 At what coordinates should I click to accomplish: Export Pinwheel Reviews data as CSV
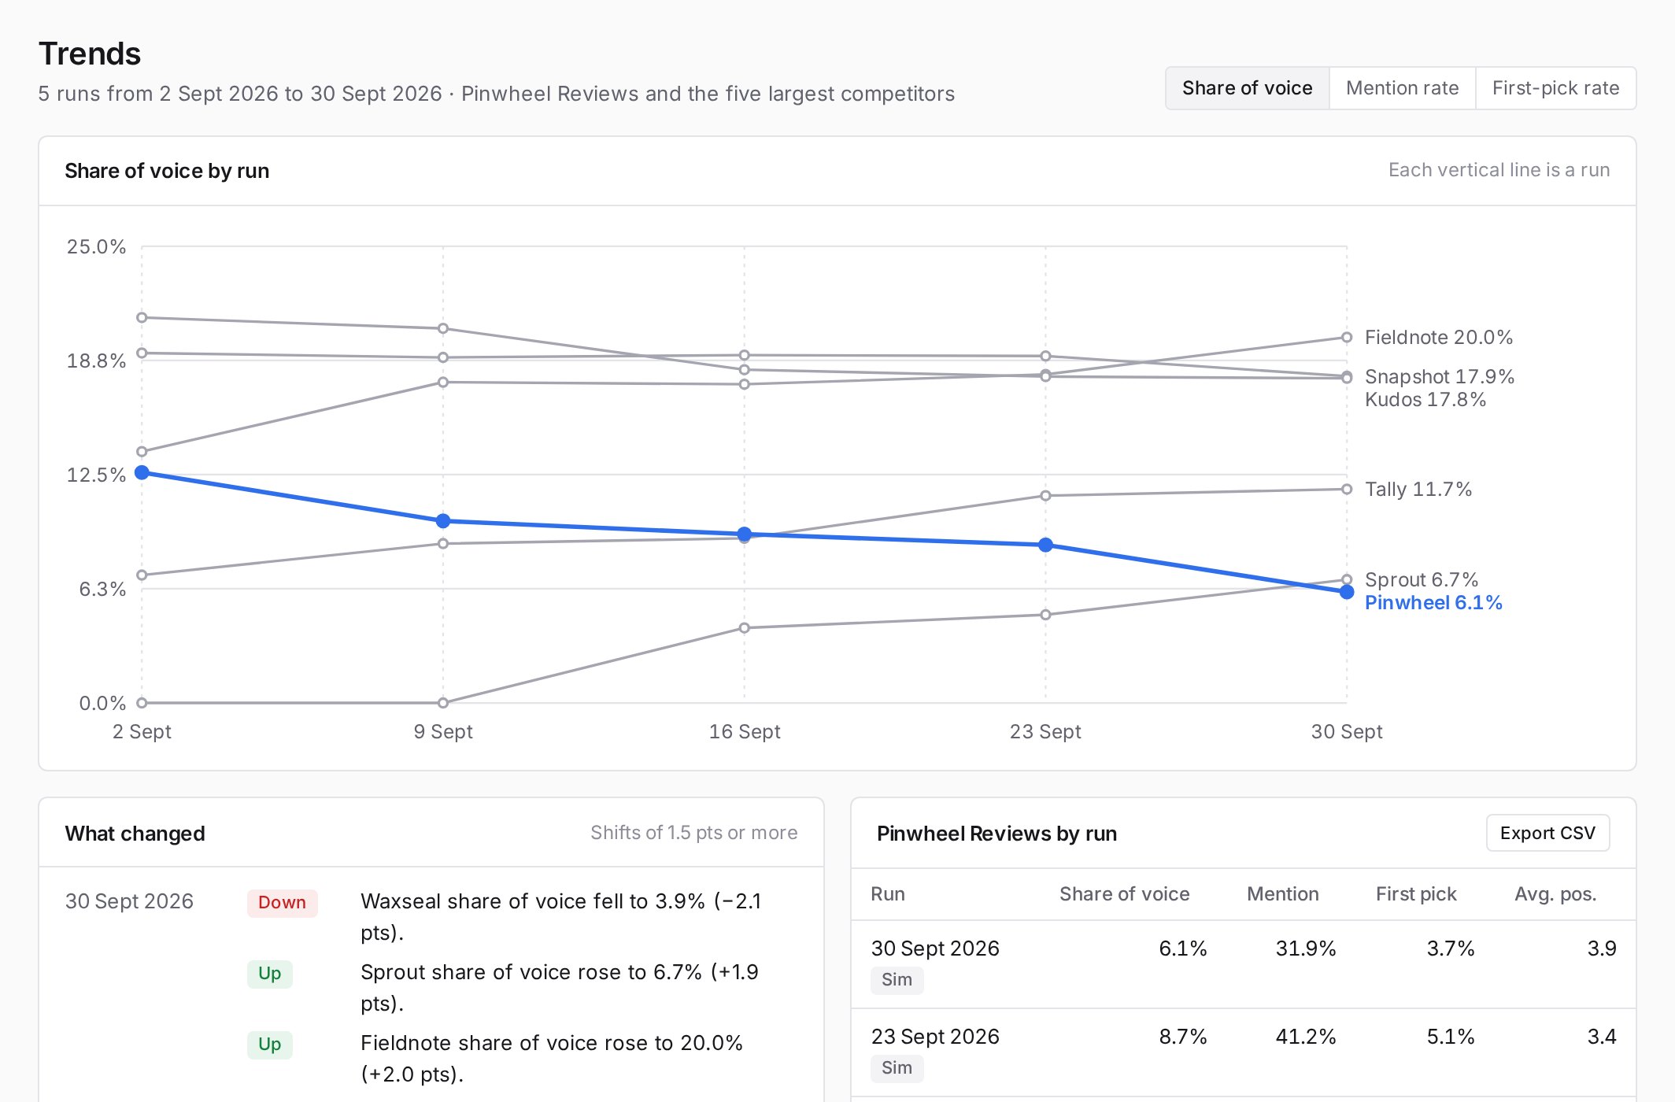(1547, 833)
